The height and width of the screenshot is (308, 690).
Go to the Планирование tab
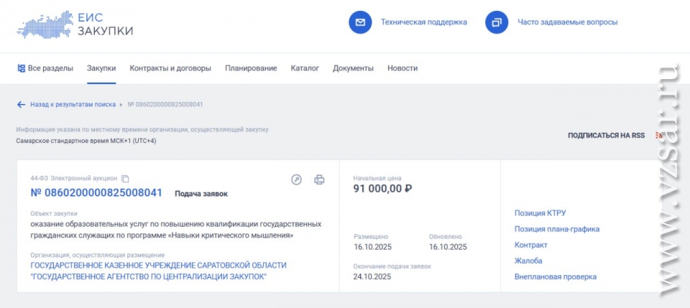point(251,68)
